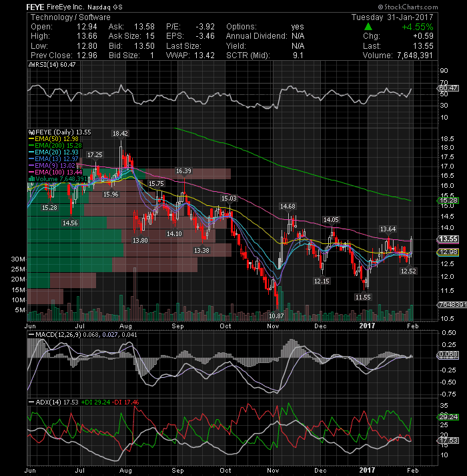Click the High value 13.66

(x=87, y=36)
